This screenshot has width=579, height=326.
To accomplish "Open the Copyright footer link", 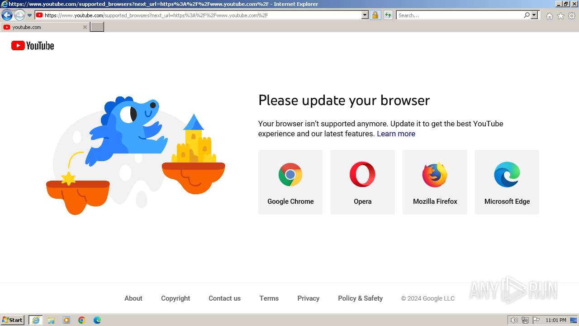I will click(176, 298).
